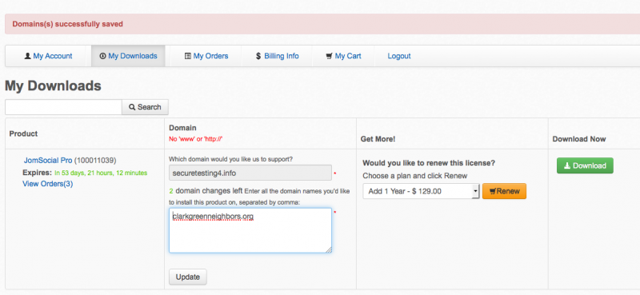Click the list icon beside My Orders

pyautogui.click(x=188, y=56)
